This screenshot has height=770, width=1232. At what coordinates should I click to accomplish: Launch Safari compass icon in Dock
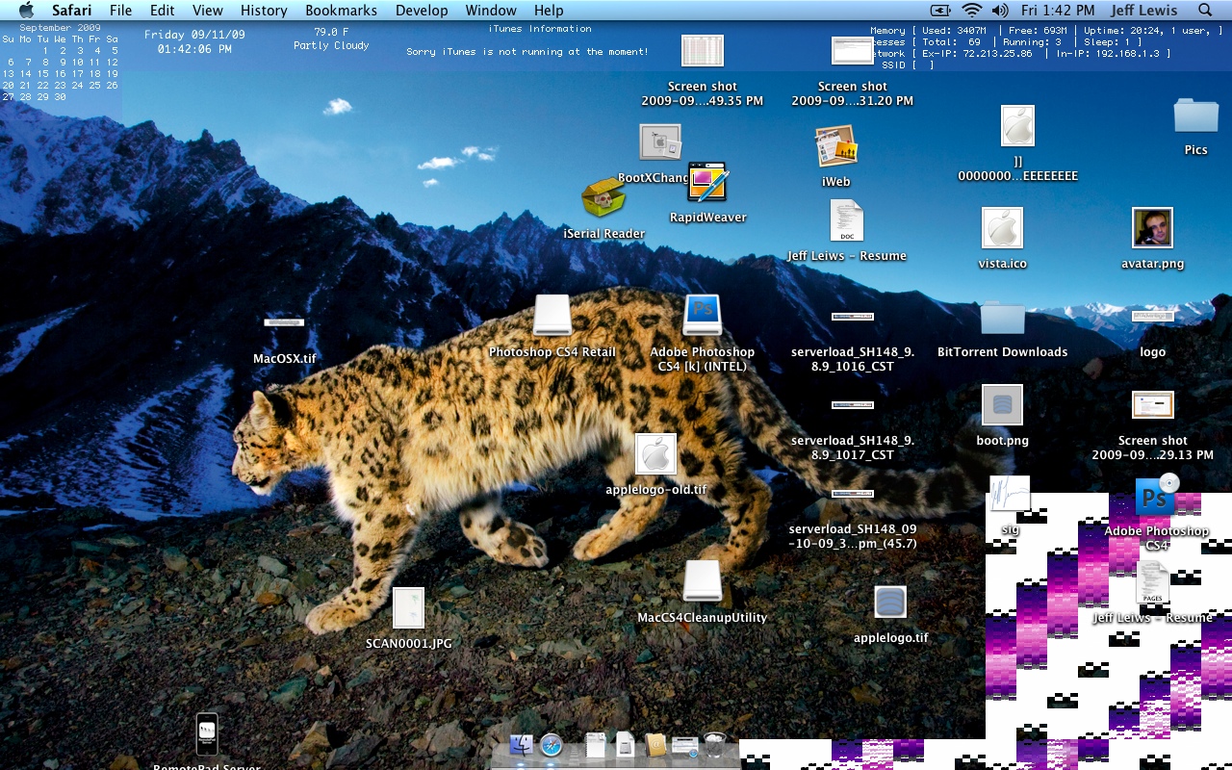551,744
